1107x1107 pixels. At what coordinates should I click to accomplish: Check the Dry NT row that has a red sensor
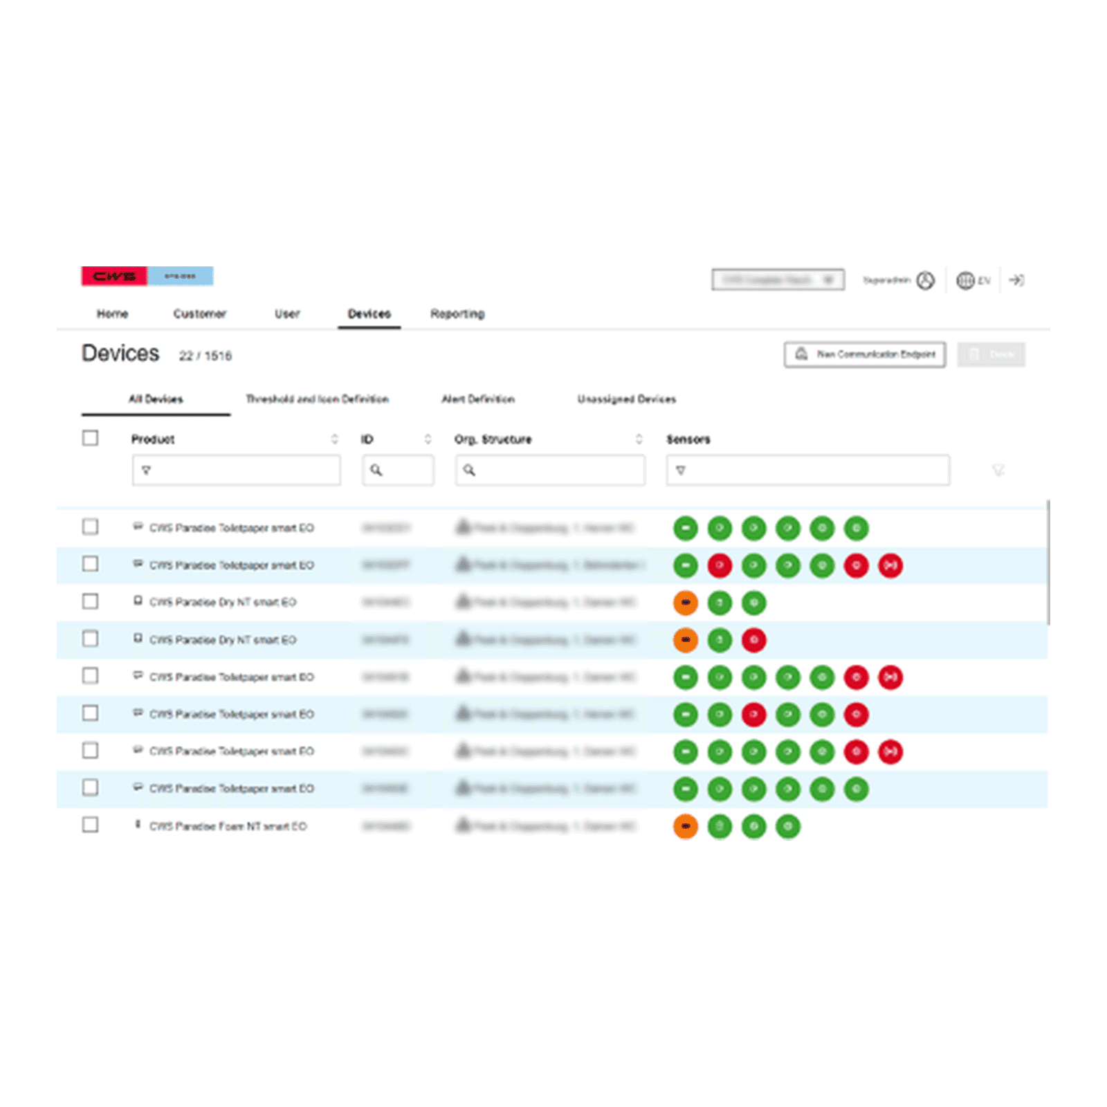pos(90,639)
